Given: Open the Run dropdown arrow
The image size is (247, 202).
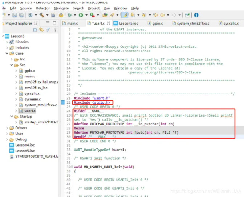Looking at the screenshot, I should point(86,15).
